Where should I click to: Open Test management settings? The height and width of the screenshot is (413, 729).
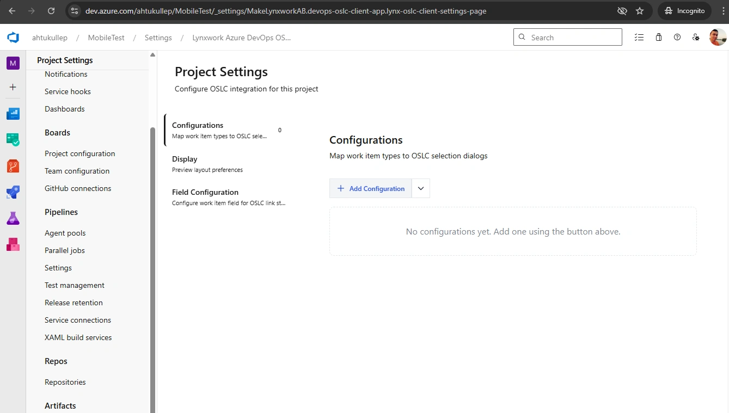pos(75,285)
